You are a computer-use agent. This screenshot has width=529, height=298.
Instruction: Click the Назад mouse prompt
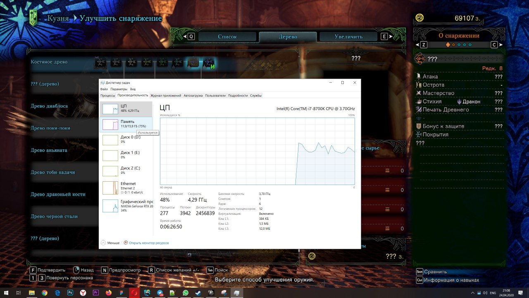[x=83, y=270]
